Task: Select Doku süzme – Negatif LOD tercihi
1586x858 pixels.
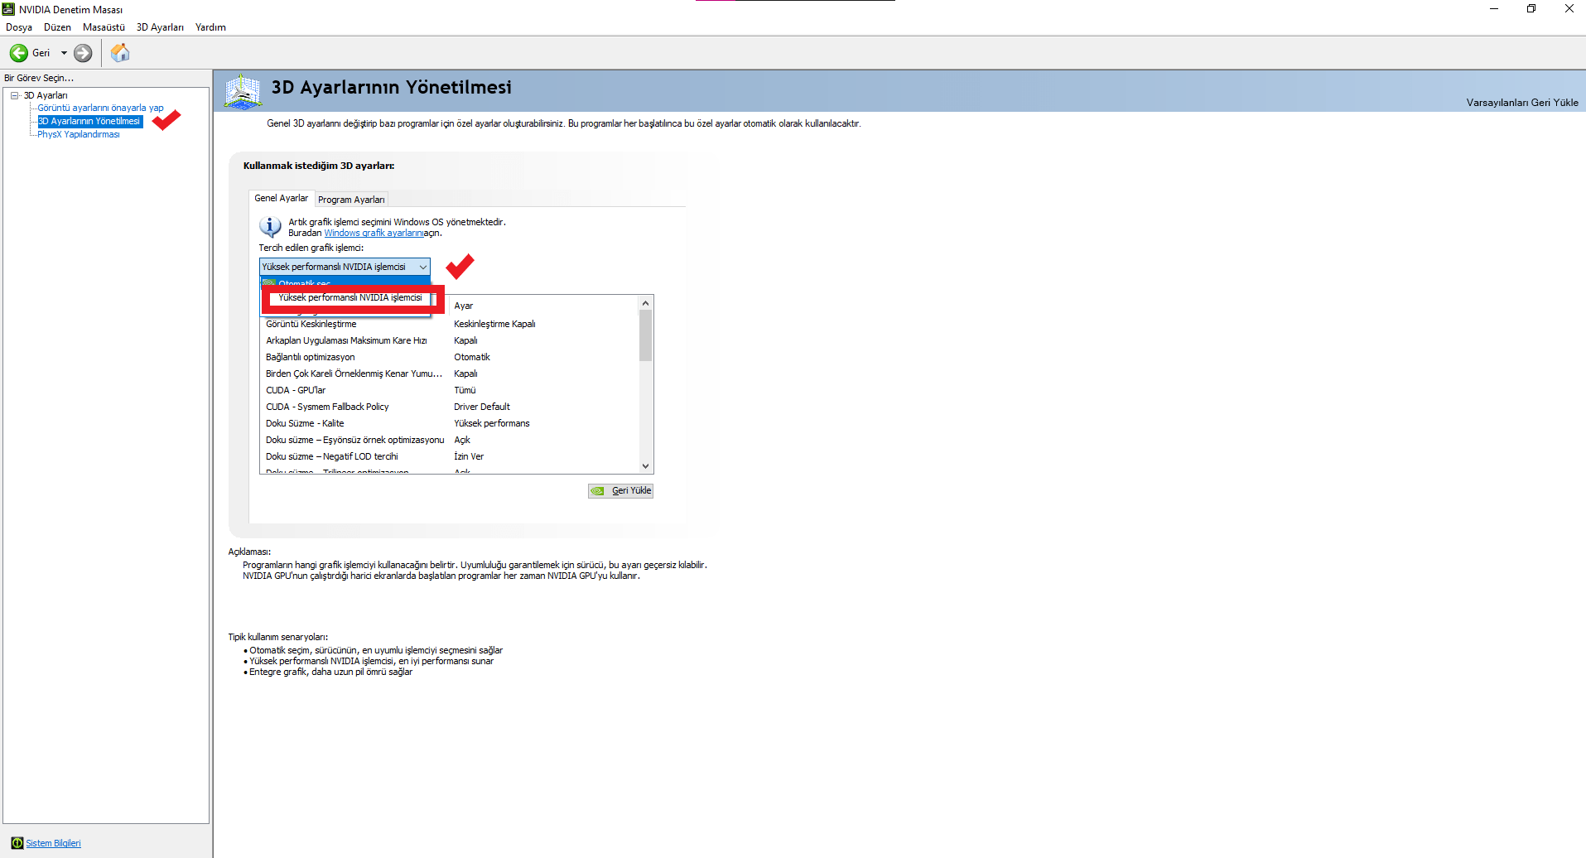Action: [x=450, y=456]
